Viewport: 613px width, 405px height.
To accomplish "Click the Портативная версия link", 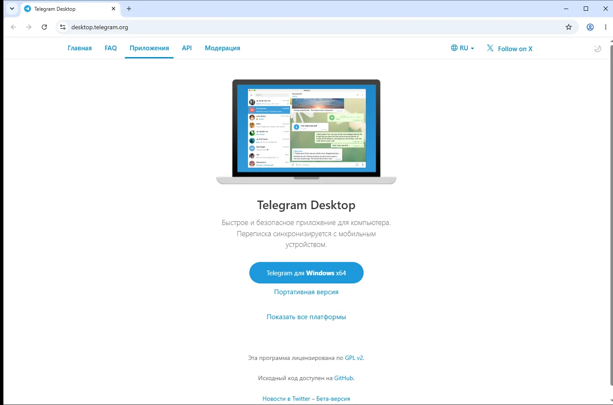I will pyautogui.click(x=306, y=292).
